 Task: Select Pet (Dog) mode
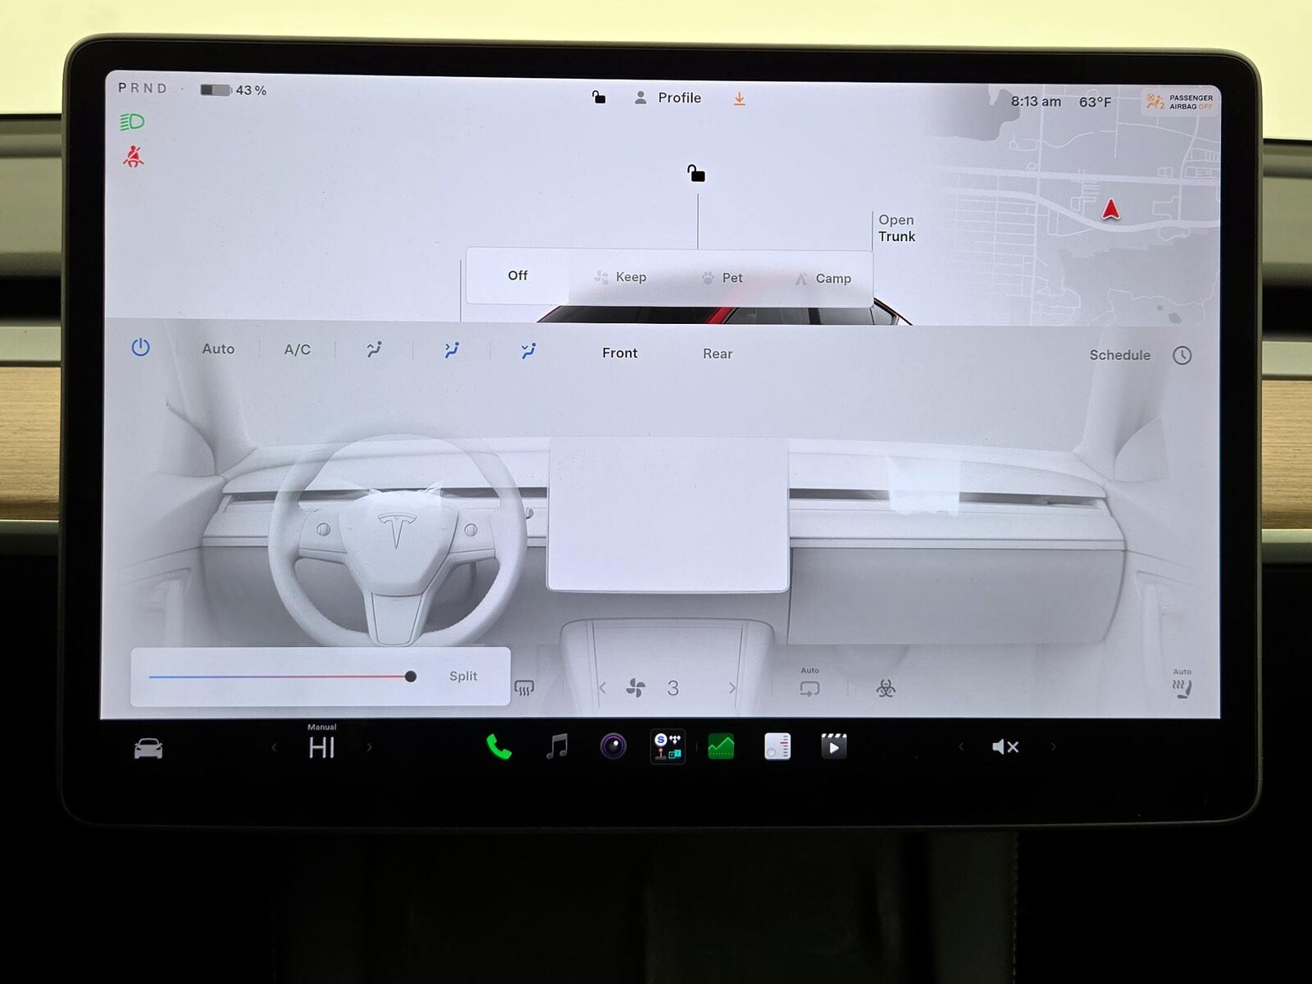pos(722,278)
